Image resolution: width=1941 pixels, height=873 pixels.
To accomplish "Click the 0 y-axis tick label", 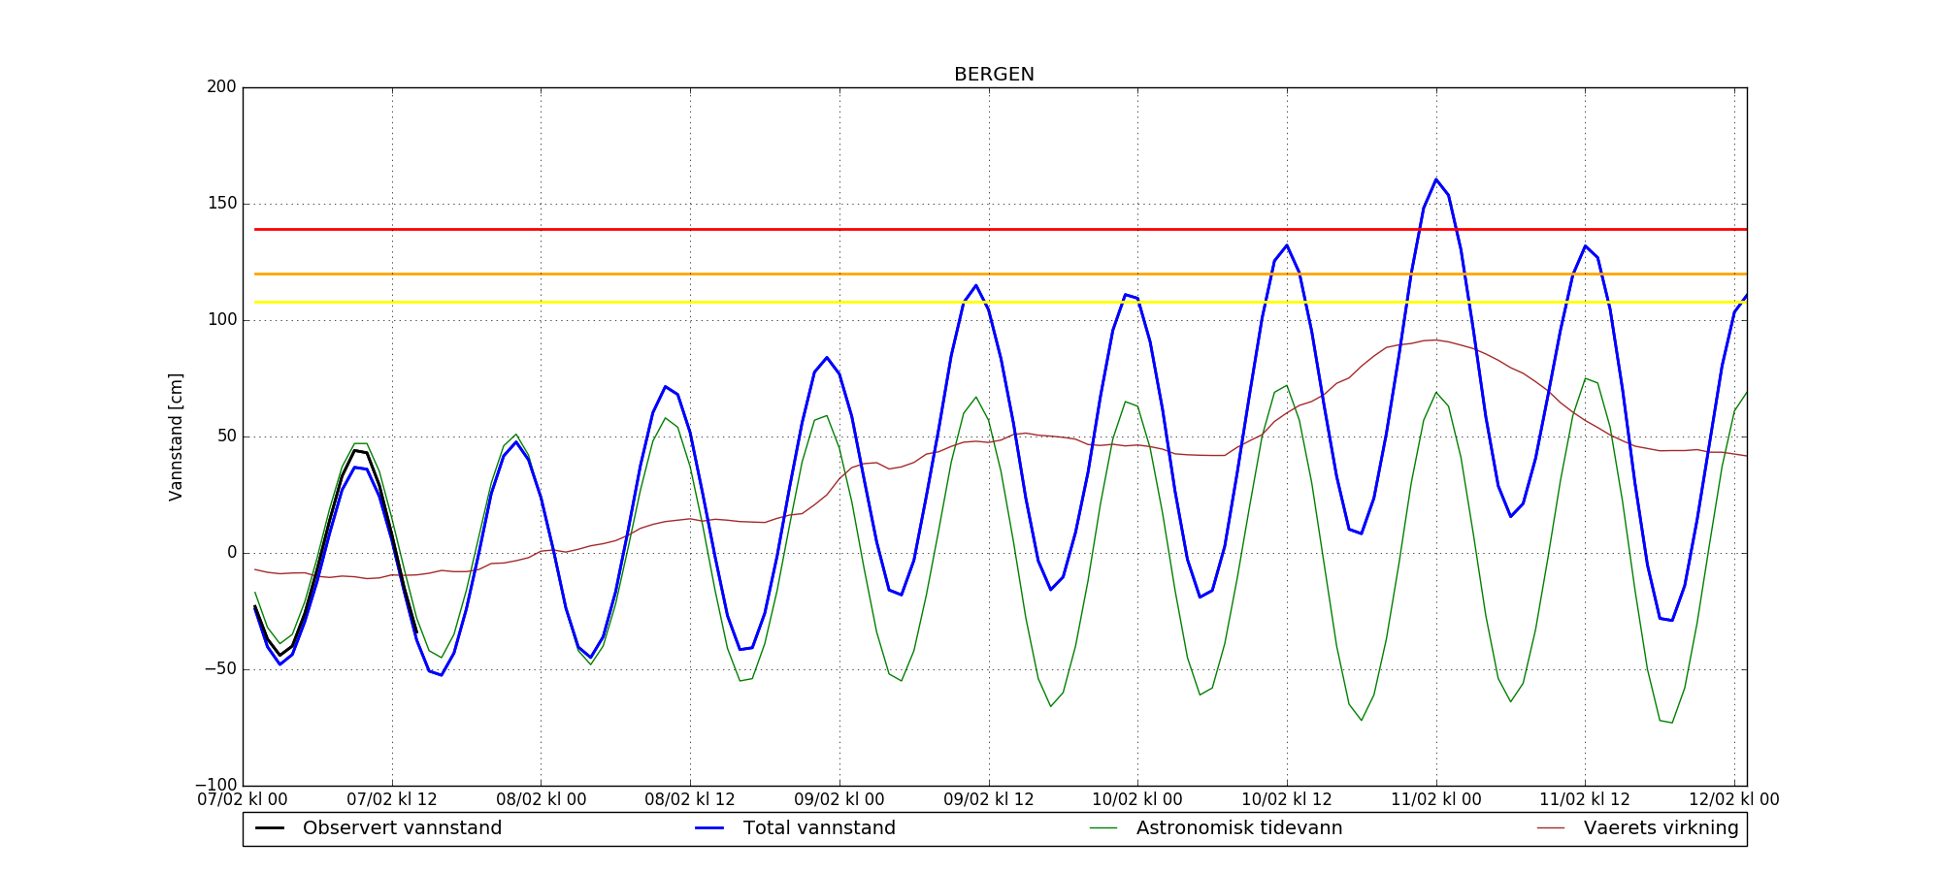I will click(x=232, y=553).
